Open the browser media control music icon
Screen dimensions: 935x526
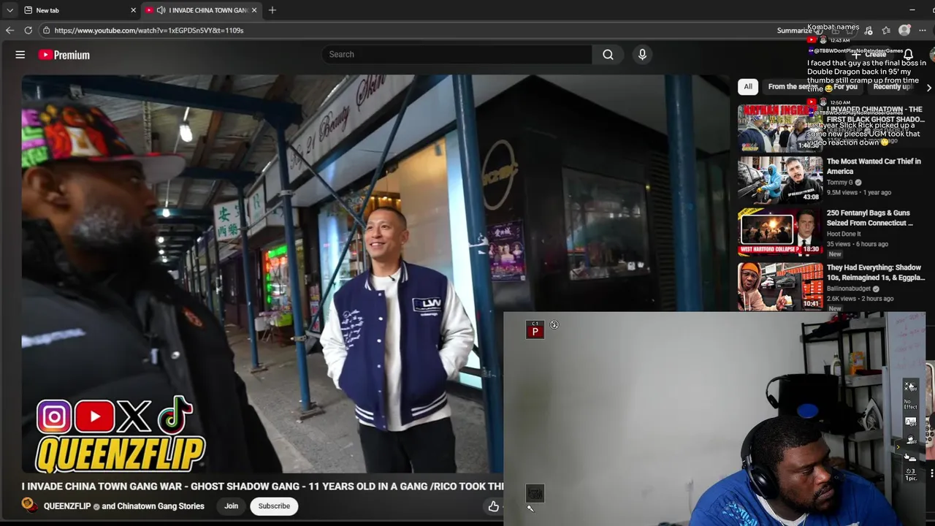(868, 30)
